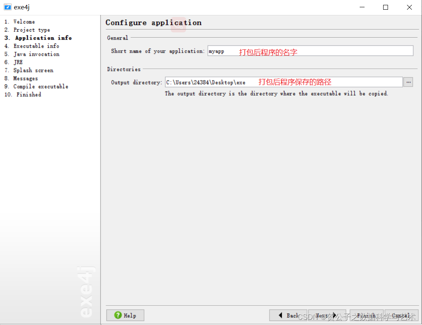Cancel the exe4j wizard

click(401, 315)
